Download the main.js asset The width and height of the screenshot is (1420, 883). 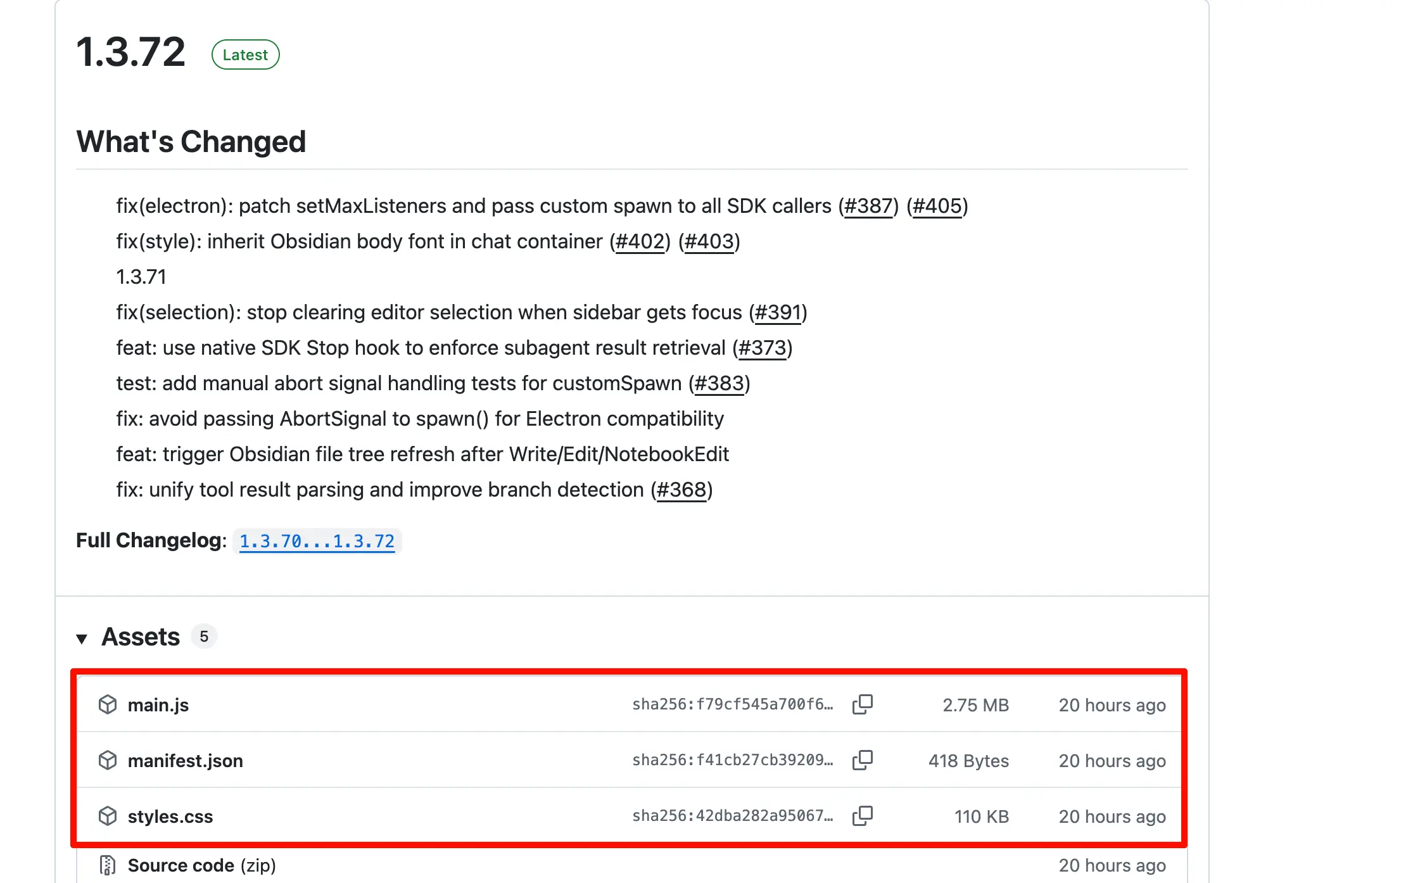click(x=158, y=705)
